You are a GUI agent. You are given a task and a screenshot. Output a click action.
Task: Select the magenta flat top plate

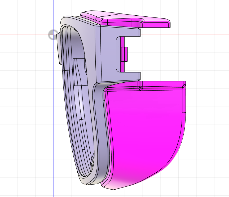coord(125,19)
